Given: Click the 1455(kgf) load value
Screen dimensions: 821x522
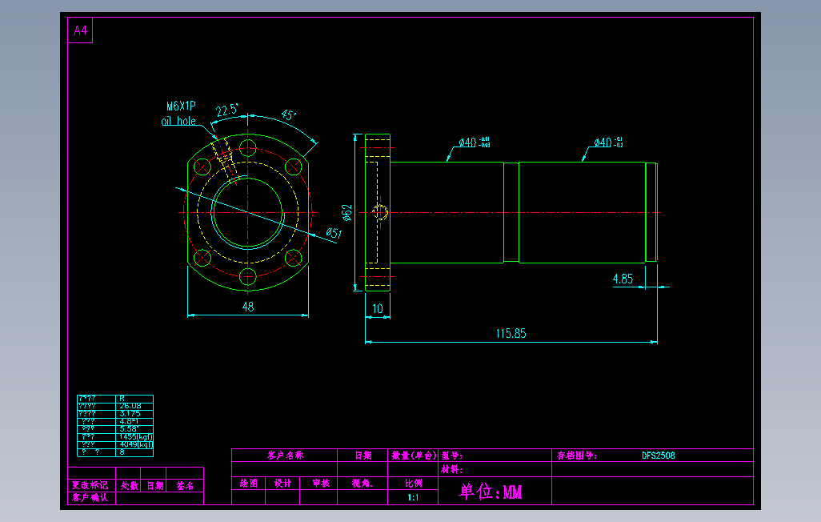Looking at the screenshot, I should click(x=135, y=436).
